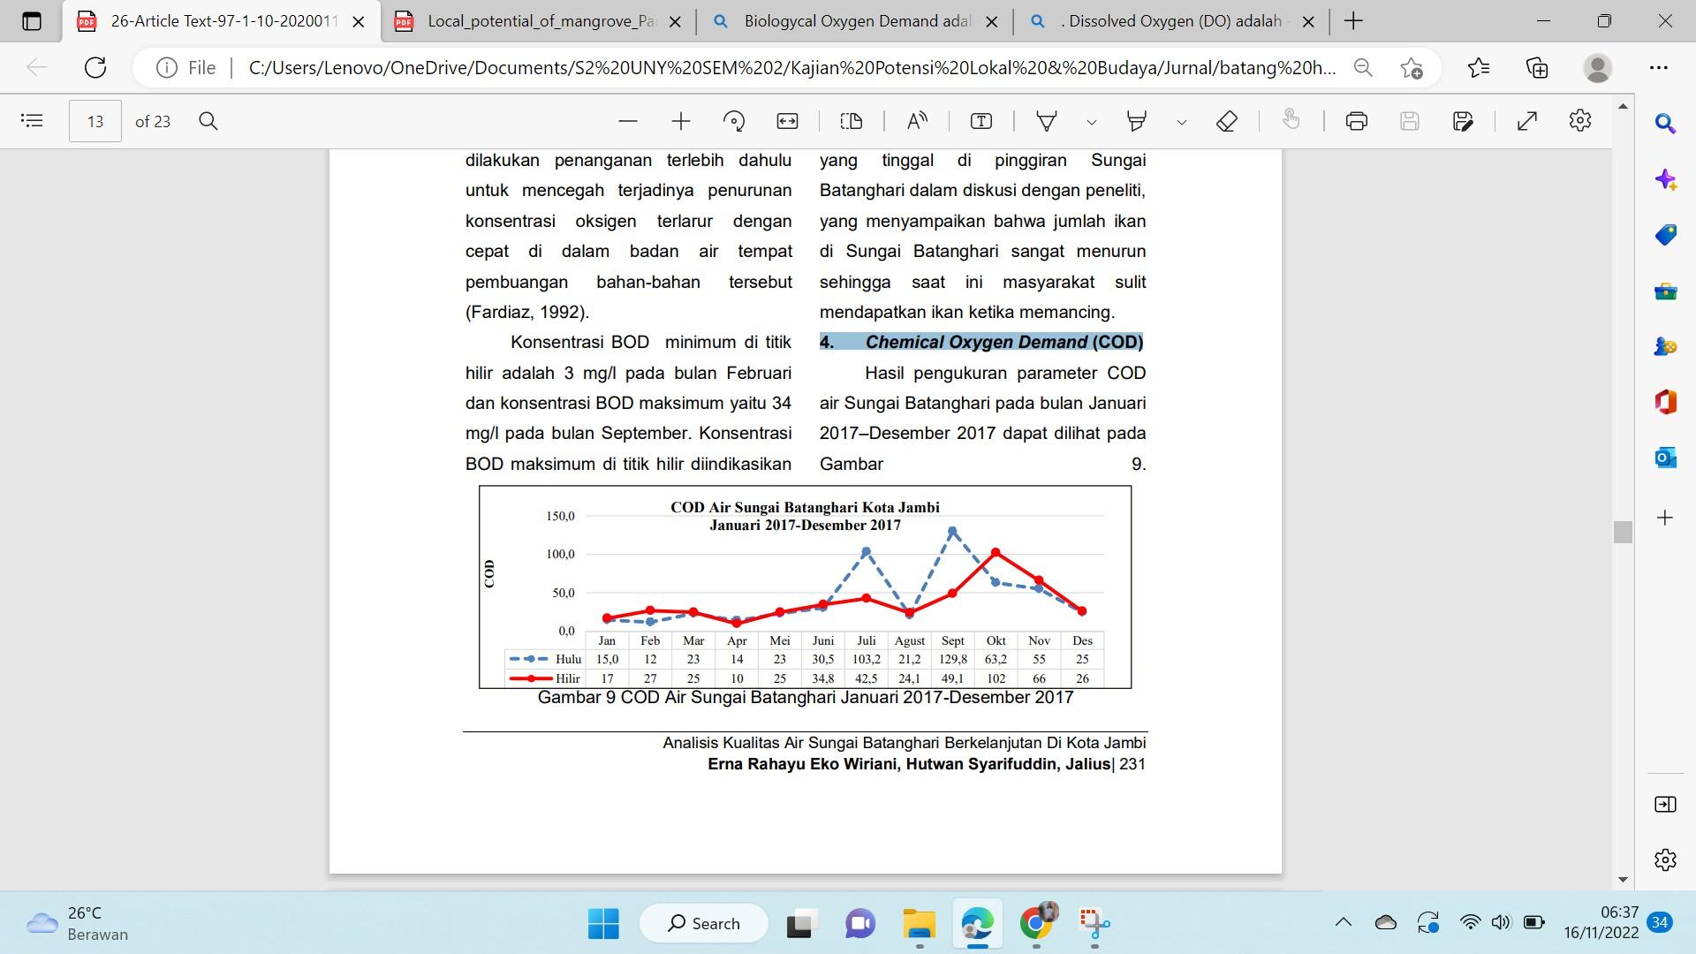Close the Biologycal Oxygen Demand tab
The height and width of the screenshot is (954, 1696).
992,21
